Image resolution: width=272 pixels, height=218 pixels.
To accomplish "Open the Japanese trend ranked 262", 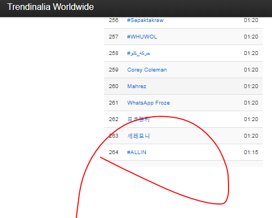I will point(139,119).
